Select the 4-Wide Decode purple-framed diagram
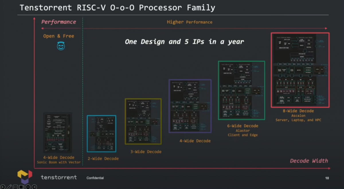The width and height of the screenshot is (344, 189). 190,106
